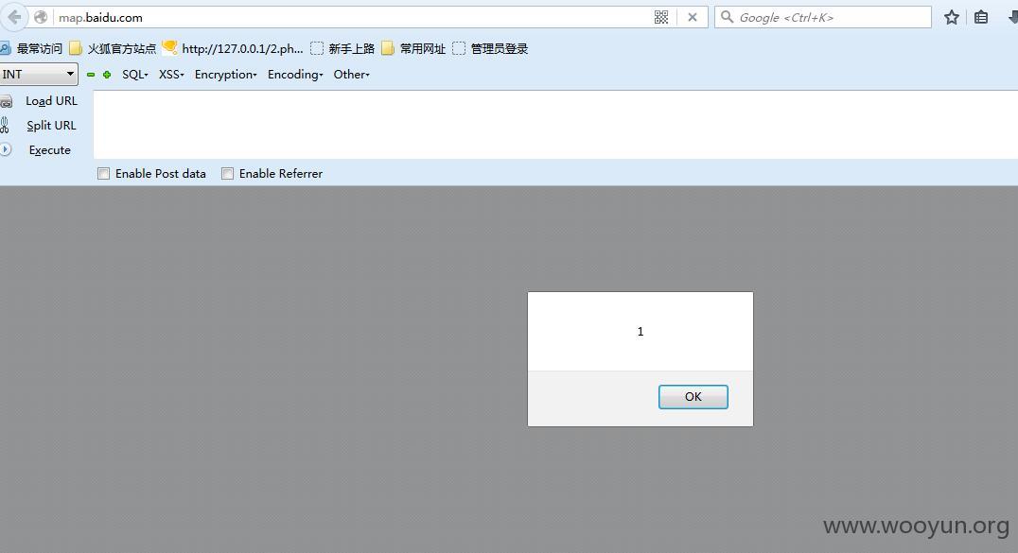Open the INT type dropdown
The image size is (1018, 553).
[39, 74]
